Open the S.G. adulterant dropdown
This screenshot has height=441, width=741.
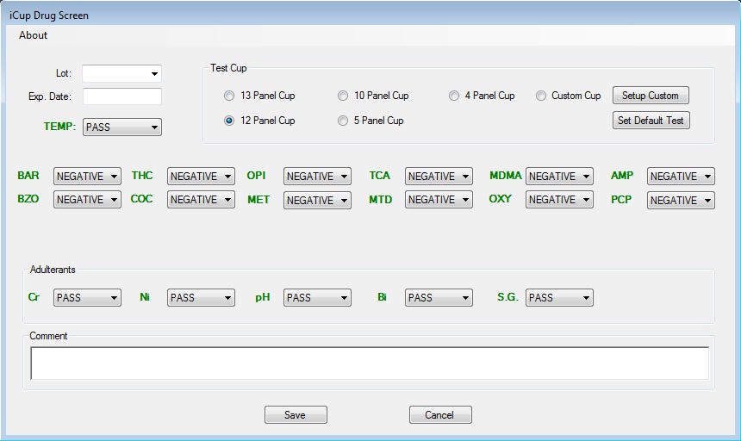coord(559,297)
